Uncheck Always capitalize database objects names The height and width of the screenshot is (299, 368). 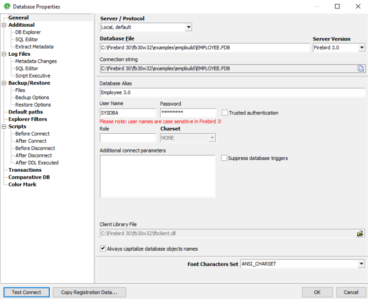tap(103, 249)
